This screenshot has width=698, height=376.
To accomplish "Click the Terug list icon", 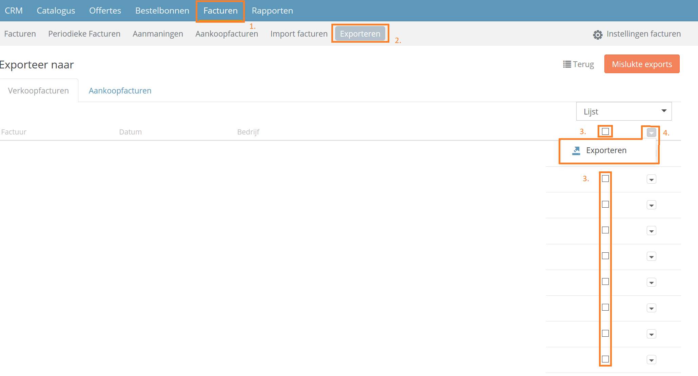I will [x=567, y=64].
